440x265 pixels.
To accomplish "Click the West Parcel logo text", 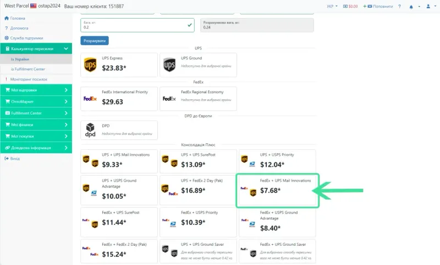I will point(16,6).
